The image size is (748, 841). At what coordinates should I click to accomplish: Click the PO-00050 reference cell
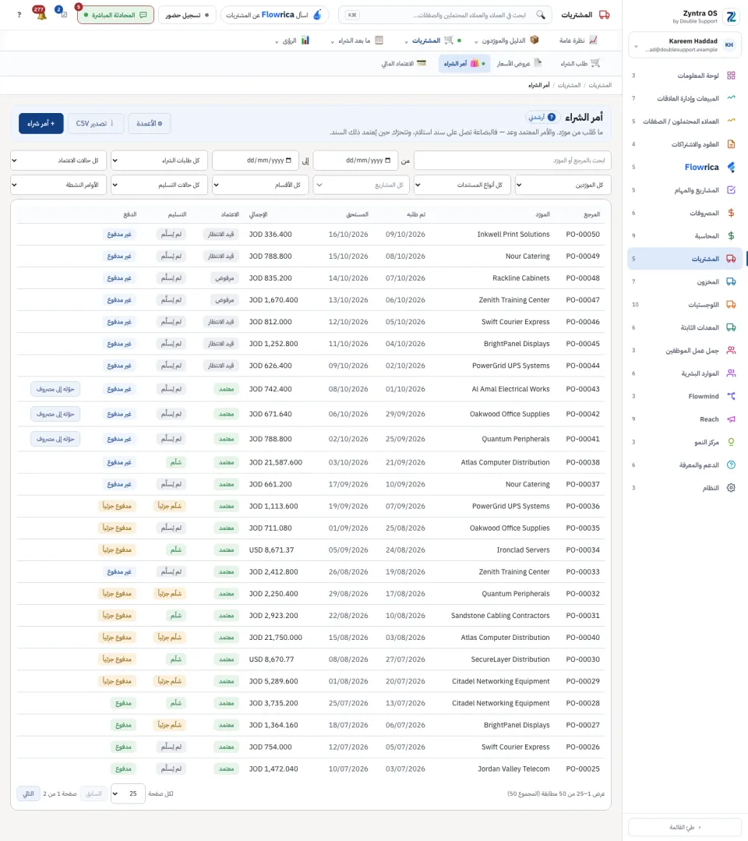tap(583, 235)
